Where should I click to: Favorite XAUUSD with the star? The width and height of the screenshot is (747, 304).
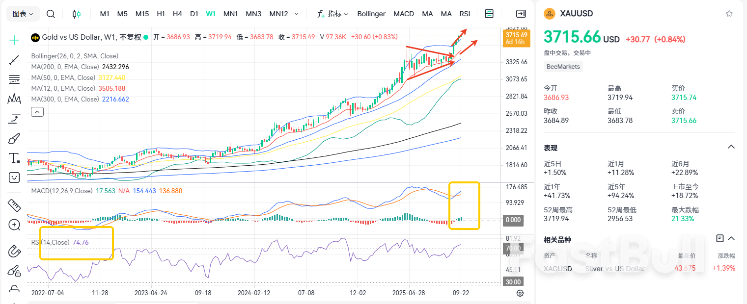729,13
